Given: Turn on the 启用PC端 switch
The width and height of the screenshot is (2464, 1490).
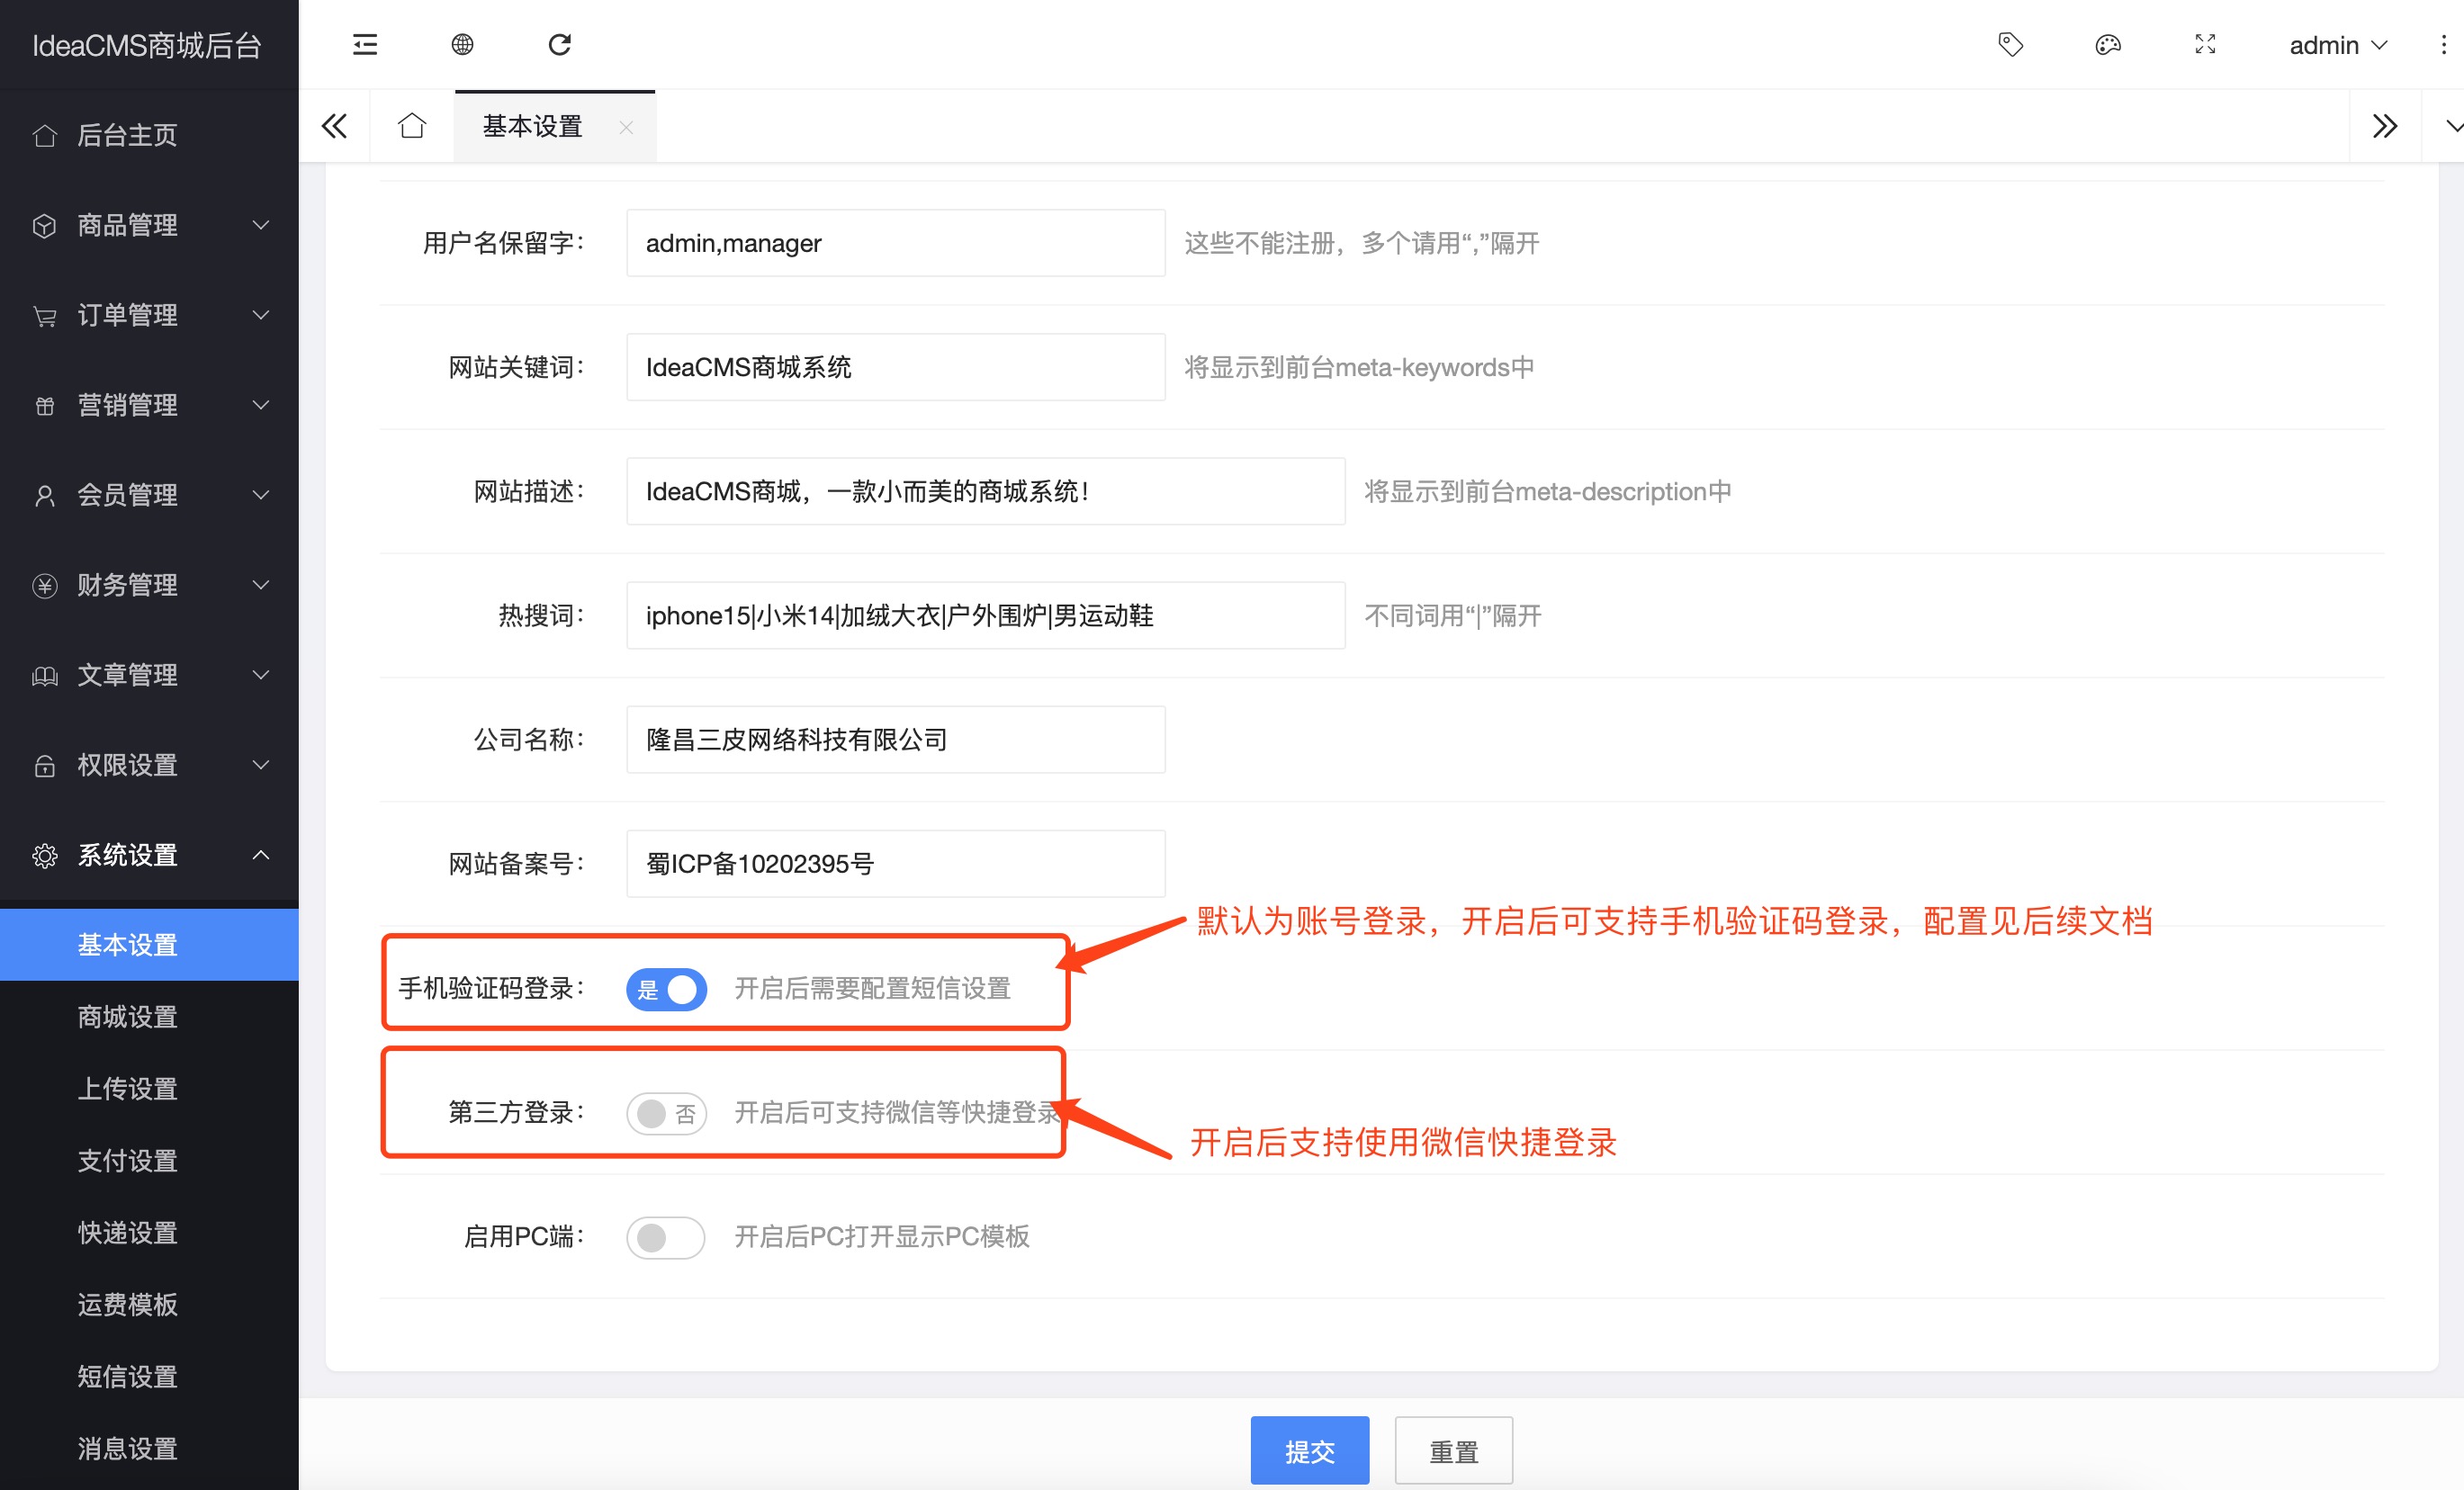Looking at the screenshot, I should (666, 1237).
